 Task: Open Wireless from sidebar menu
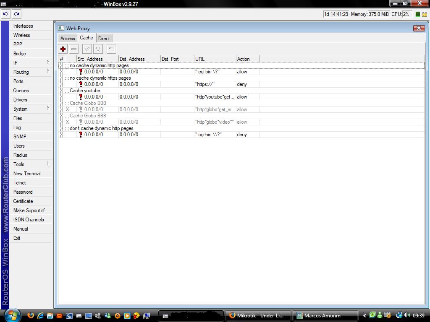click(31, 35)
